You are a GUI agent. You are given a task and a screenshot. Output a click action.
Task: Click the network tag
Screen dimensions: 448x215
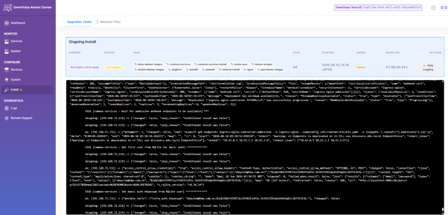209,70
